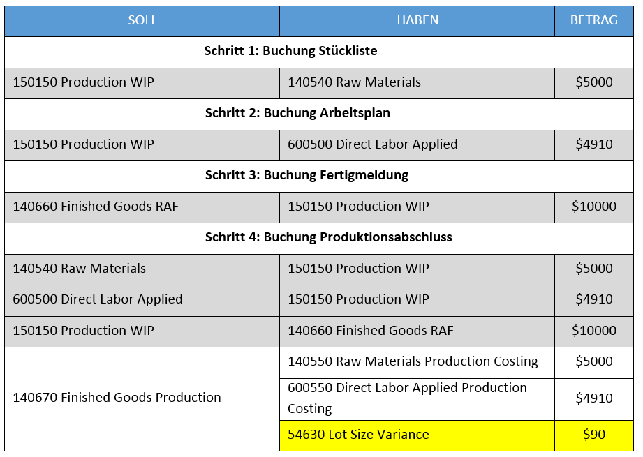Click the BETRAG column header

click(593, 20)
